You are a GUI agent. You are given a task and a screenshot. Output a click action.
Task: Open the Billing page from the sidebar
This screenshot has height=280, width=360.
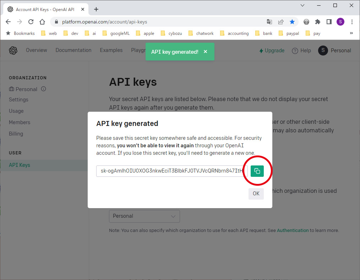coord(16,134)
